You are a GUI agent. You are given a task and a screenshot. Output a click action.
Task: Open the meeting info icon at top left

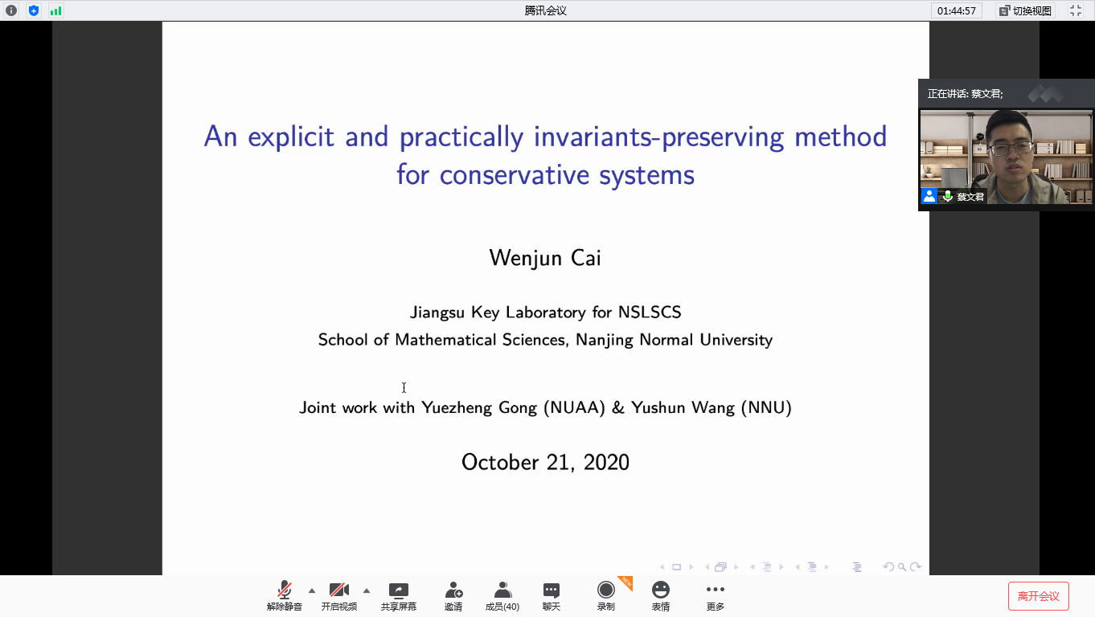pos(11,10)
